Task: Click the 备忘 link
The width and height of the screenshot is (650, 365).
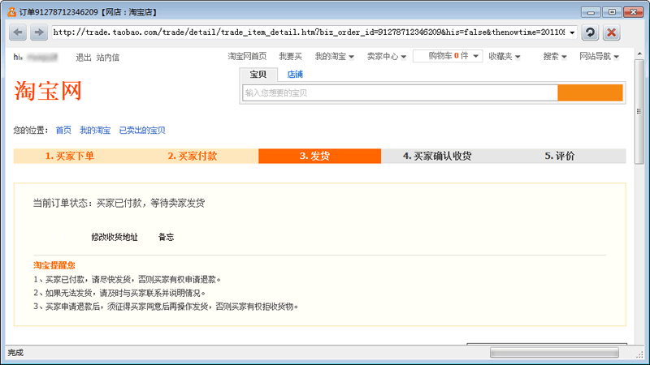Action: tap(167, 237)
